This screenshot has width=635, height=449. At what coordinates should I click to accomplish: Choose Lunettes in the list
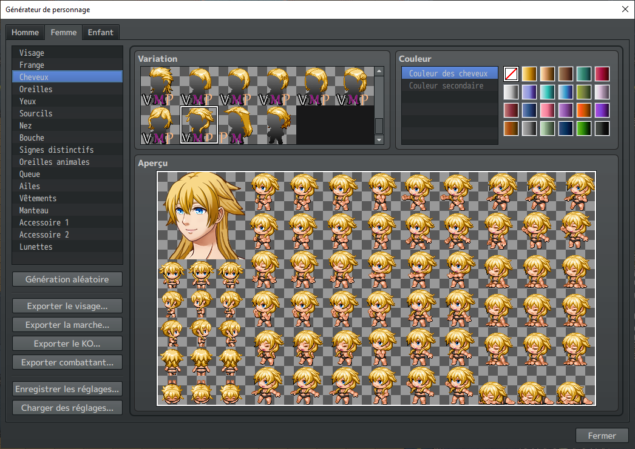[67, 247]
